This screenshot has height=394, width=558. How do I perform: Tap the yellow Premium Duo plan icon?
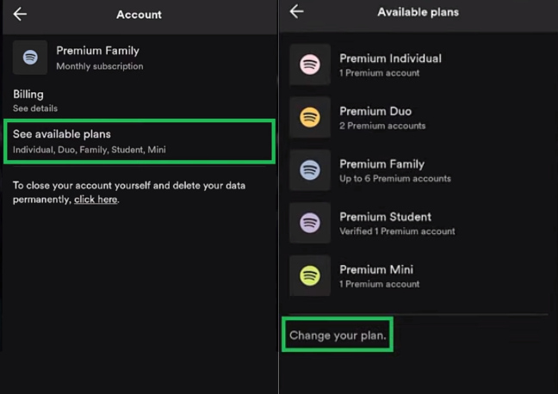[x=310, y=117]
